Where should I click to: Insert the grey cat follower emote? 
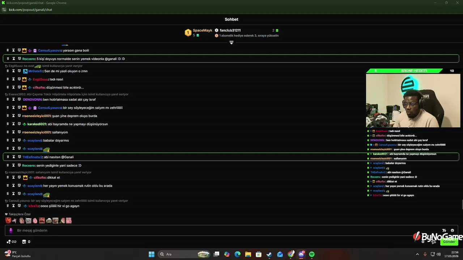point(28,220)
